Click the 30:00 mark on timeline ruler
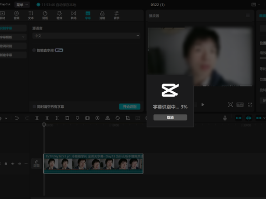Screen dimensions: 266x199 coord(247,125)
